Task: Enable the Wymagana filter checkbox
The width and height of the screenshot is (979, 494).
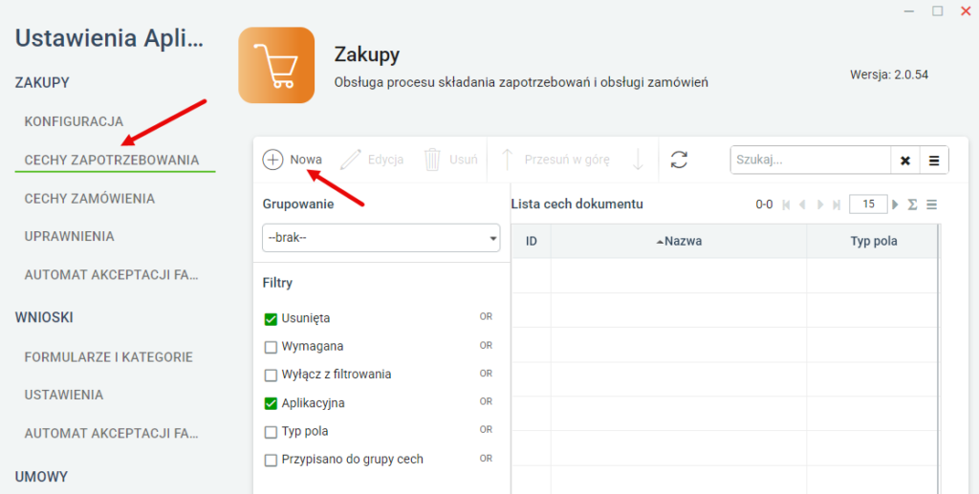Action: point(271,347)
